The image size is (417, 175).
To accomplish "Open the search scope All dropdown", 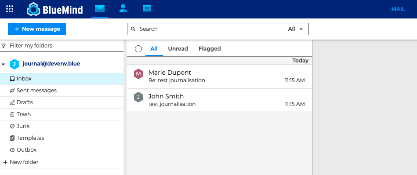I will pos(295,29).
